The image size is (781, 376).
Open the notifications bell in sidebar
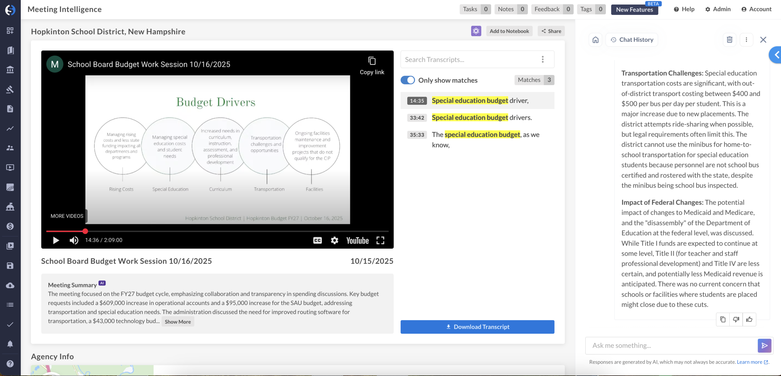pyautogui.click(x=10, y=344)
